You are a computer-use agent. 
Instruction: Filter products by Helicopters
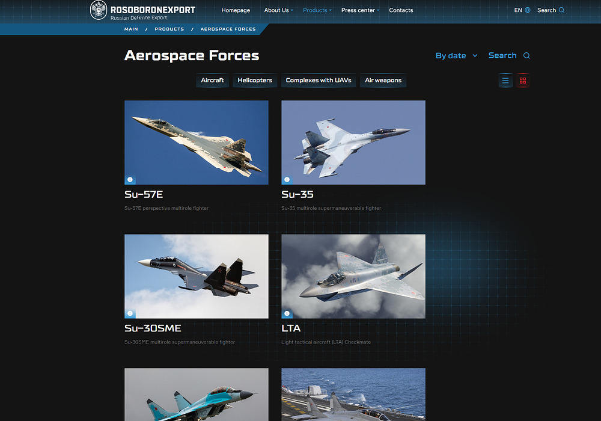point(255,81)
